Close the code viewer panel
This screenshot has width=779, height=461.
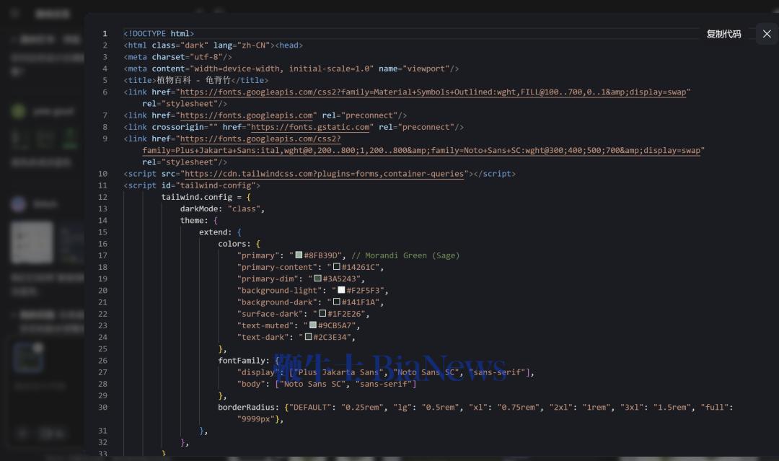767,34
